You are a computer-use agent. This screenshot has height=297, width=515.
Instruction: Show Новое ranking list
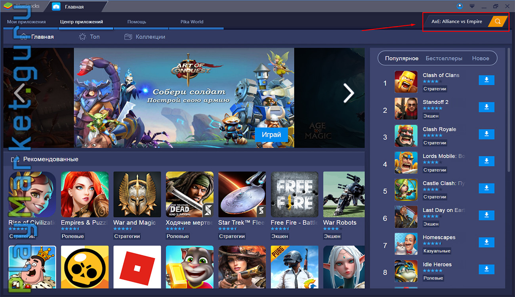481,58
